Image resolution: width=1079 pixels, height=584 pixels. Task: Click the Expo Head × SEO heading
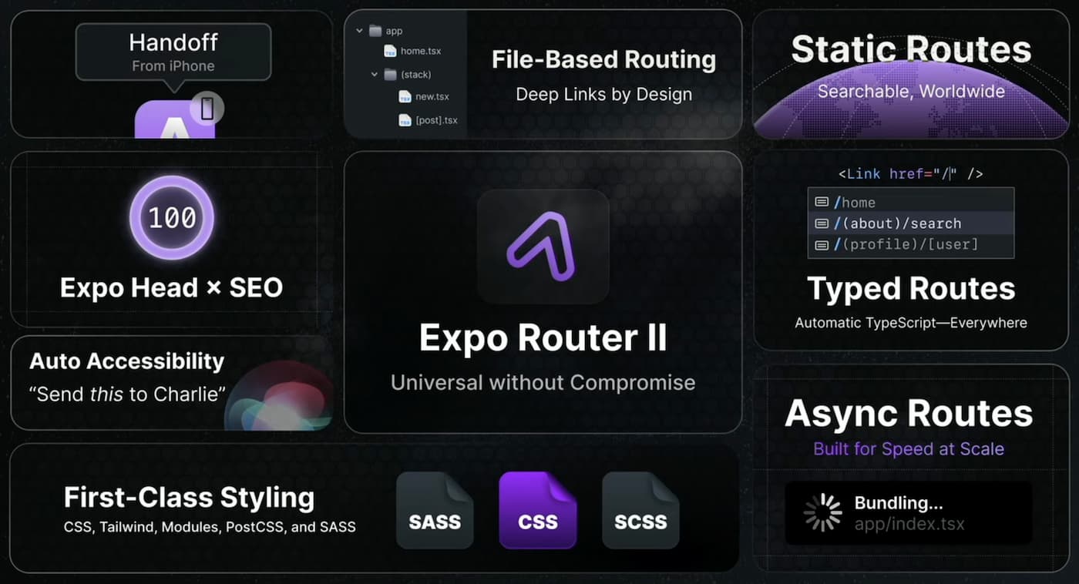click(x=171, y=288)
